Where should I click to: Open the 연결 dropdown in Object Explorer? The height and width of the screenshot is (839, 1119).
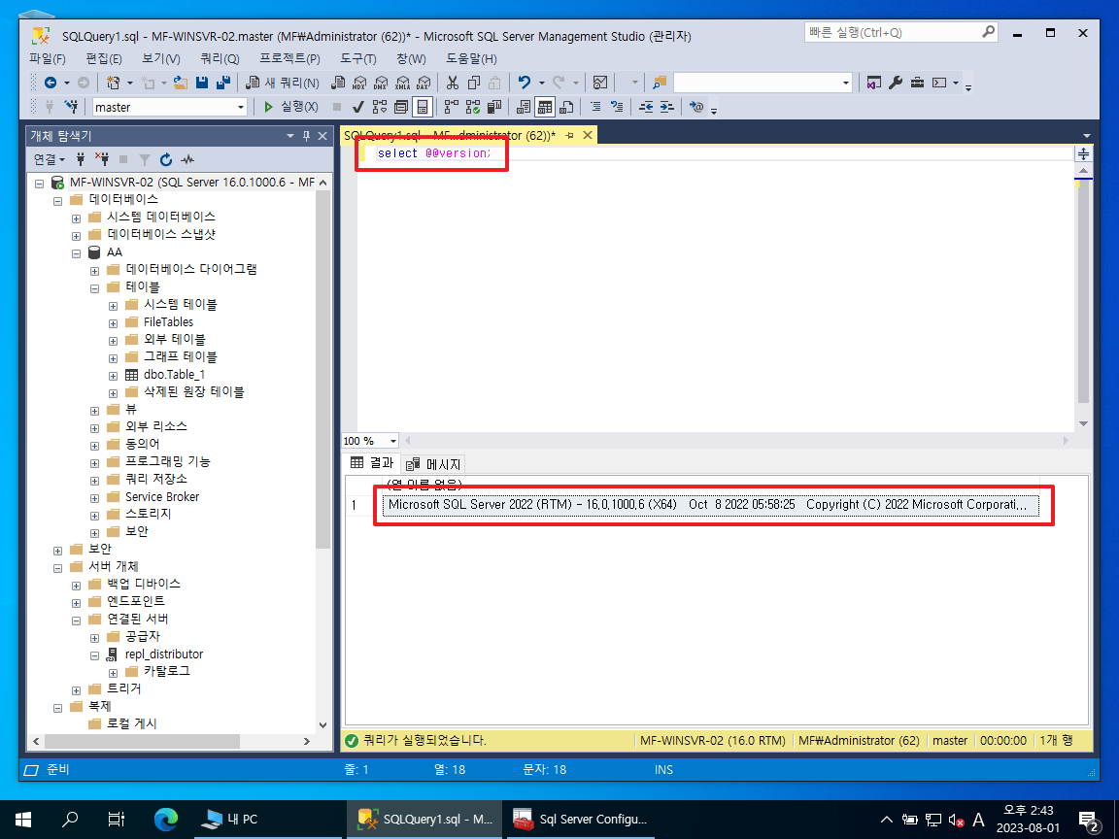pyautogui.click(x=50, y=159)
